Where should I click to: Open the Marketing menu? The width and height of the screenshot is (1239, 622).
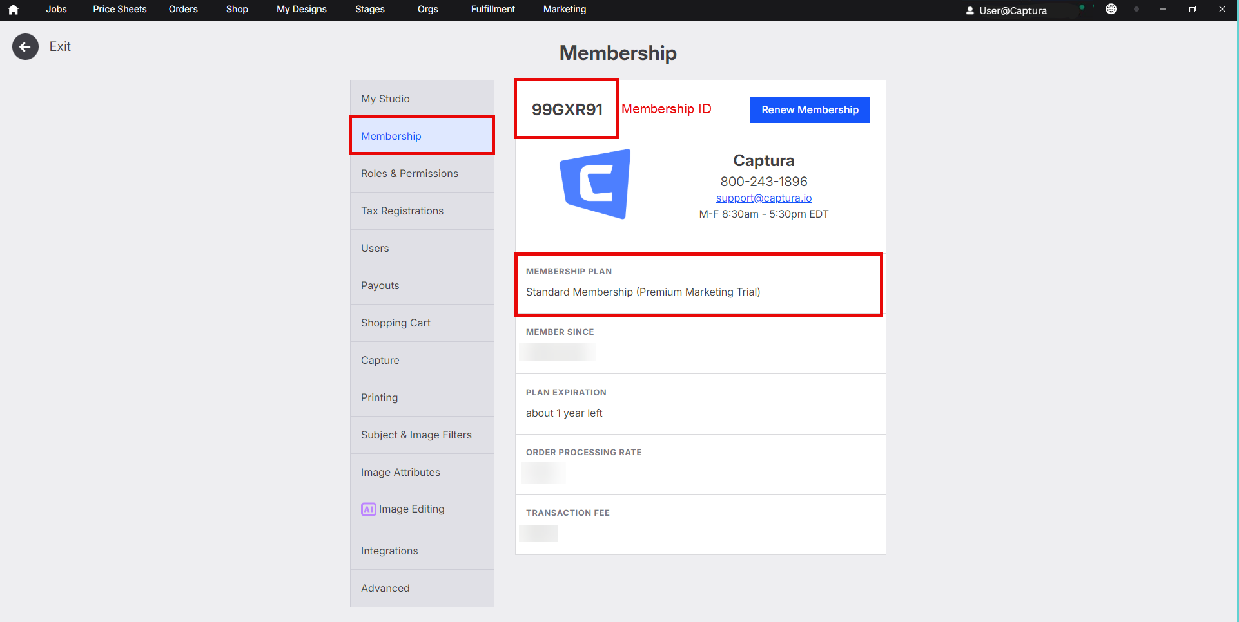564,9
